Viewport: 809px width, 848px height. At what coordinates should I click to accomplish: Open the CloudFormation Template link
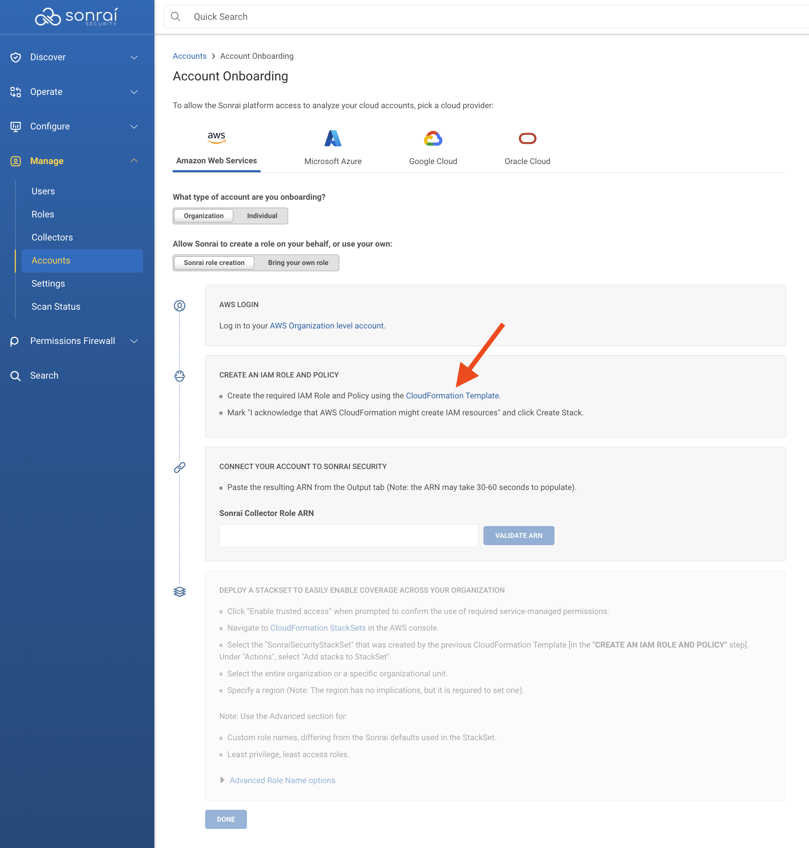pos(452,396)
